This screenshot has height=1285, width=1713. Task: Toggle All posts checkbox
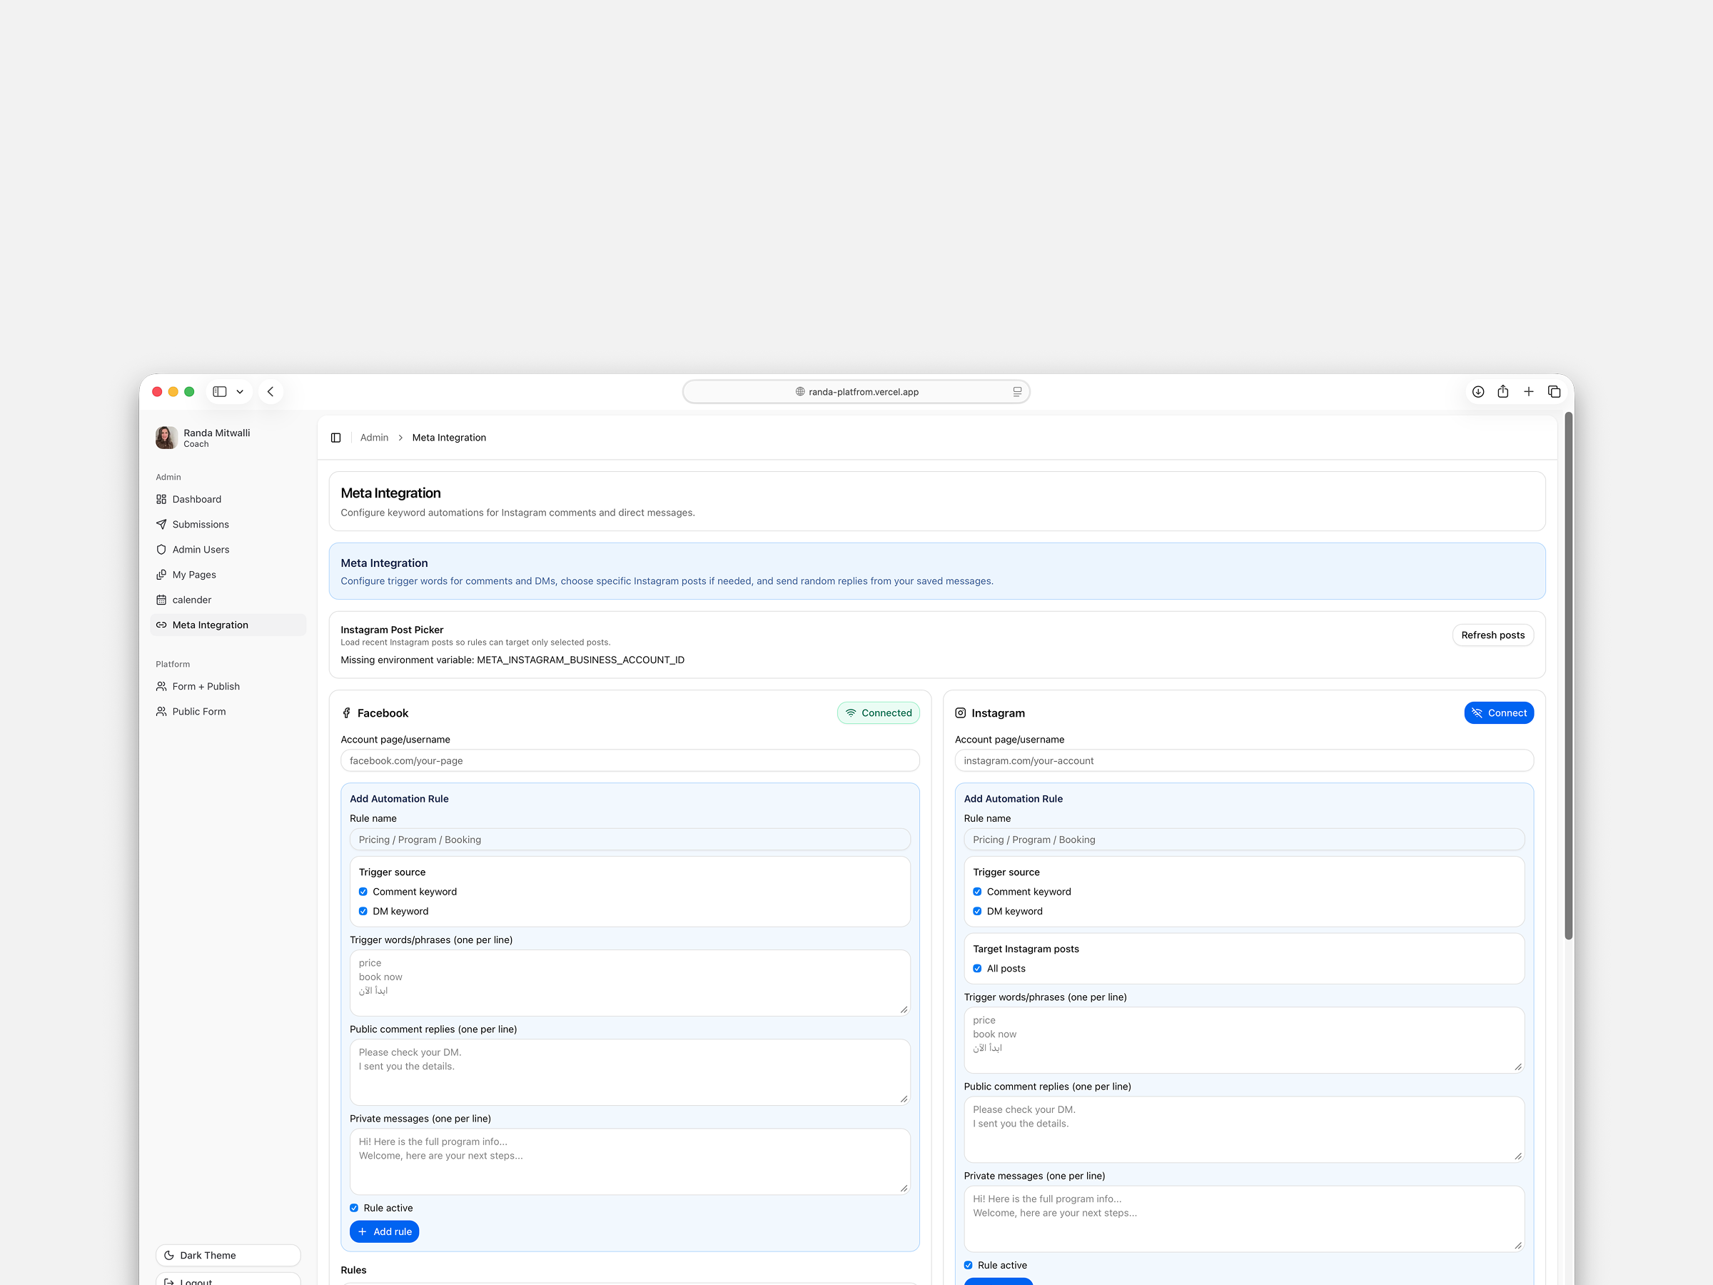977,968
